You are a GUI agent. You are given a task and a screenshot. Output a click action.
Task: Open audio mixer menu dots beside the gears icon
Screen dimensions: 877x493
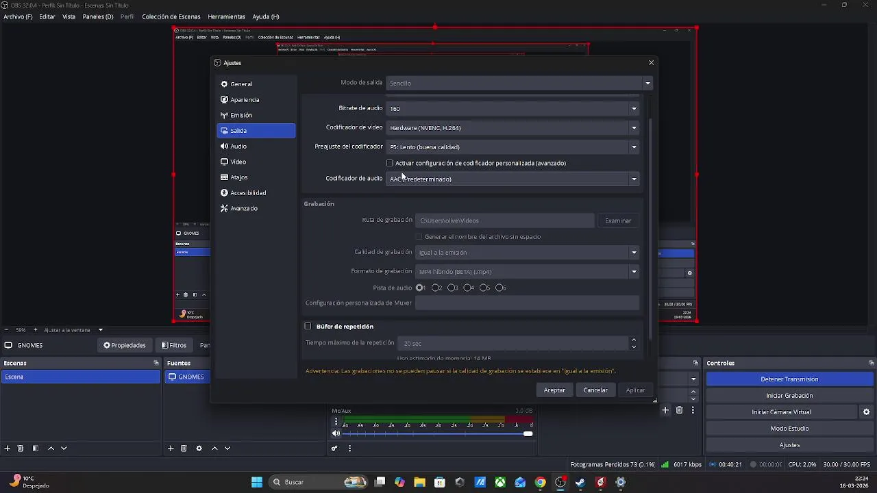tap(349, 448)
